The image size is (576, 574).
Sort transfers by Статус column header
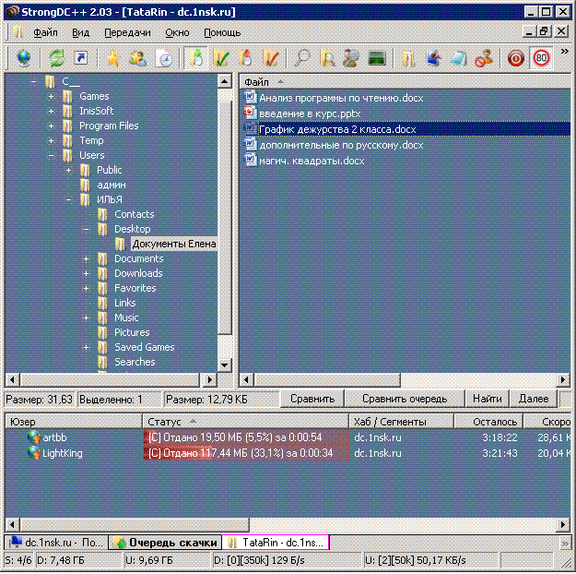[245, 422]
